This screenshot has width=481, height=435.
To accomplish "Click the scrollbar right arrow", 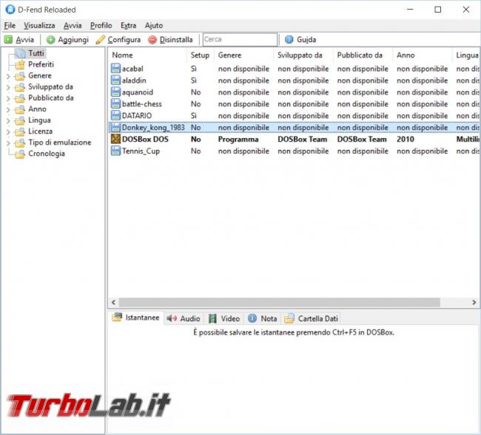I will (x=474, y=303).
